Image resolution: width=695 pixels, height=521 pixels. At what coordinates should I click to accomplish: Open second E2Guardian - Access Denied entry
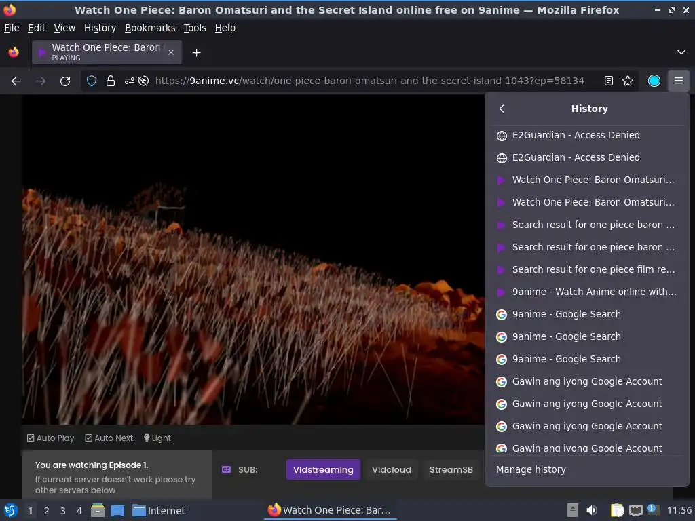coord(587,157)
